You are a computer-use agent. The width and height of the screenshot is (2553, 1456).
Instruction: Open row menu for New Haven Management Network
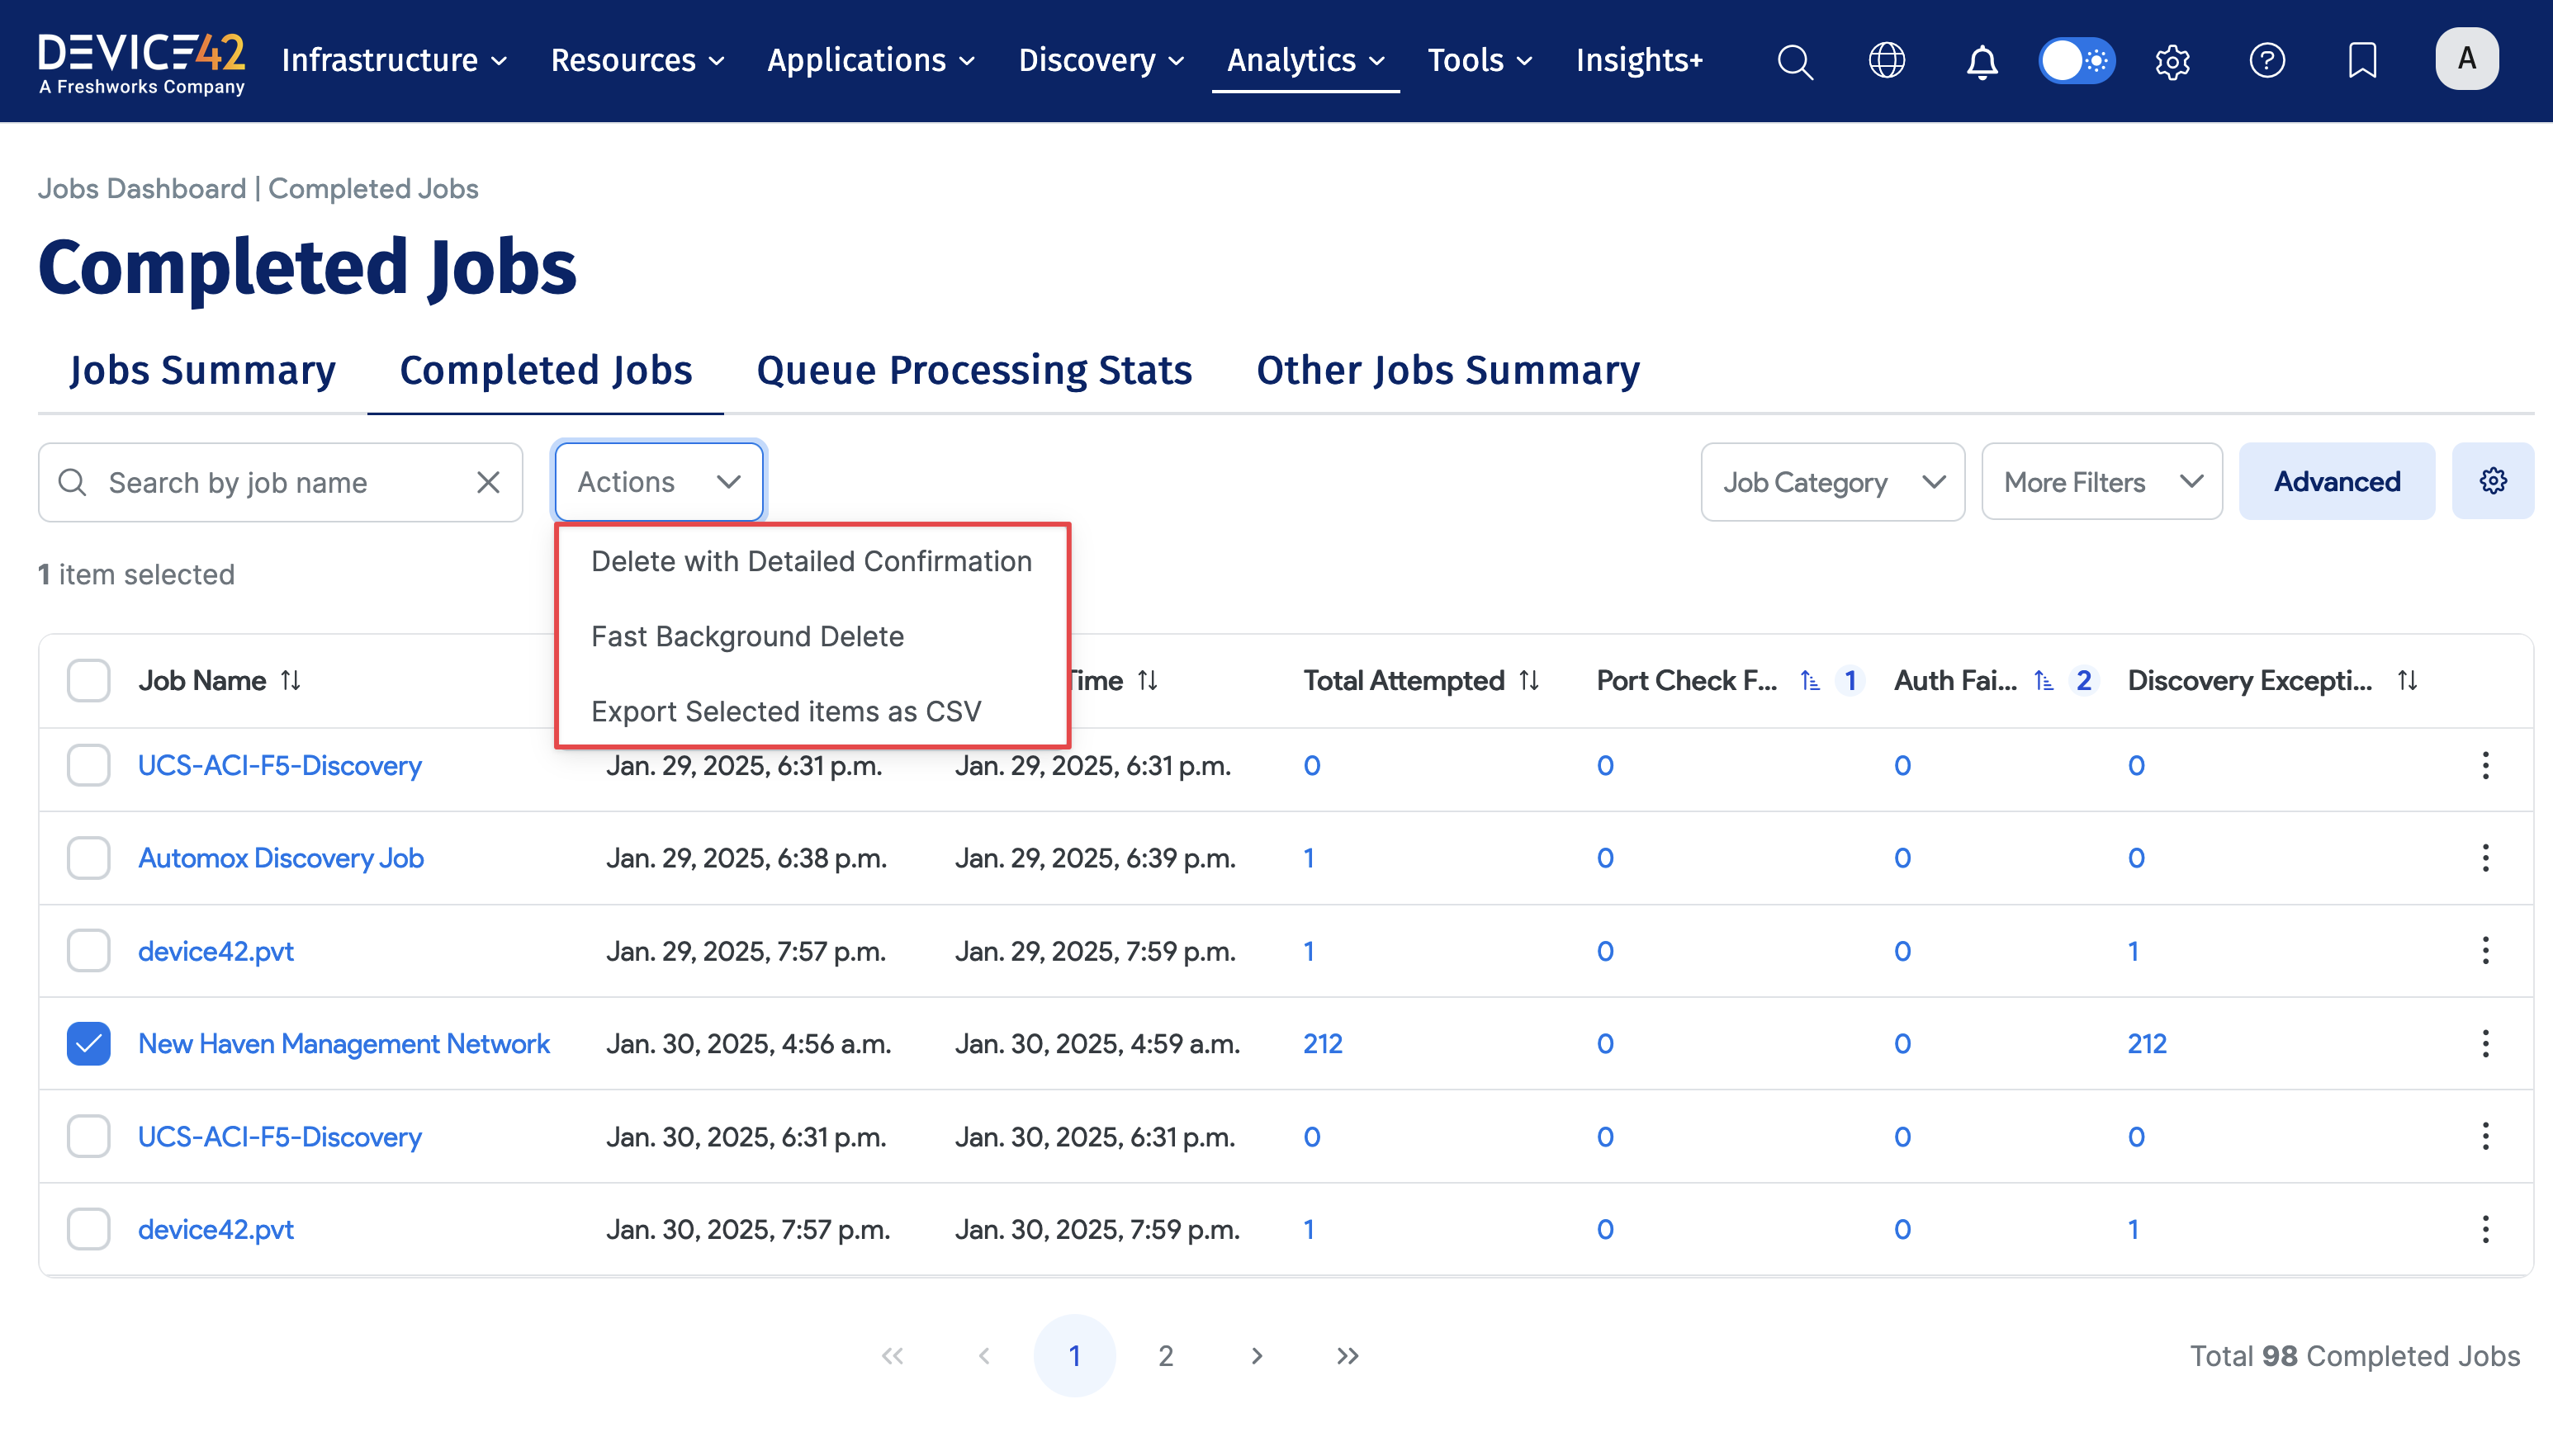click(x=2485, y=1044)
